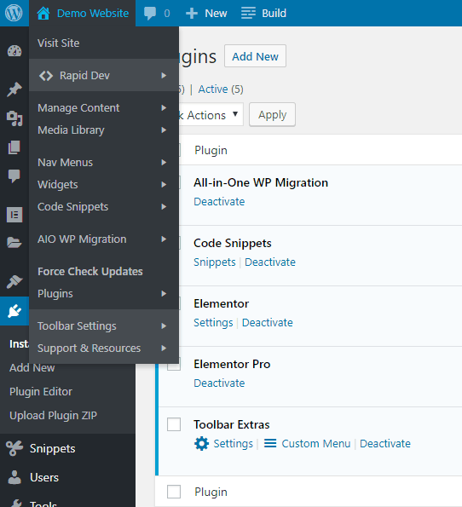The height and width of the screenshot is (507, 462).
Task: Open Settings link under Elementor
Action: tap(213, 323)
